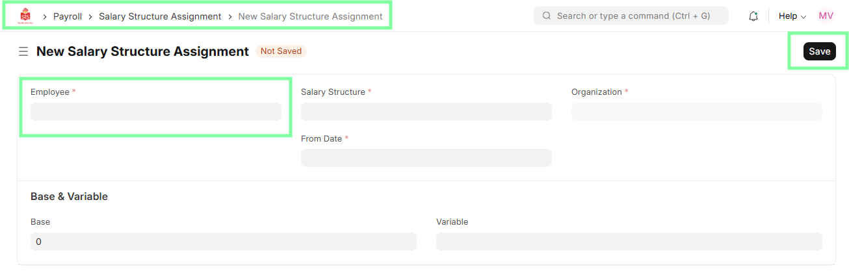This screenshot has height=276, width=849.
Task: Click the chevron beside Help
Action: coord(803,17)
